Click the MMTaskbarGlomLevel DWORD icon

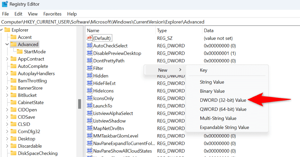pyautogui.click(x=89, y=136)
